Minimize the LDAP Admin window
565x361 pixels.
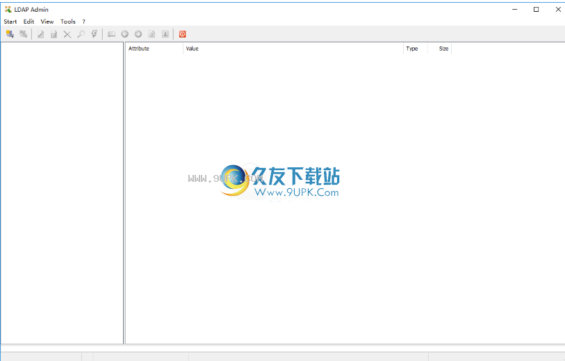514,9
